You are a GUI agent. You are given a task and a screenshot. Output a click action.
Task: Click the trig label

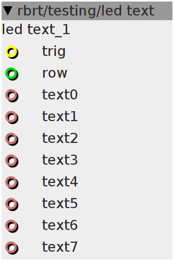coord(54,52)
